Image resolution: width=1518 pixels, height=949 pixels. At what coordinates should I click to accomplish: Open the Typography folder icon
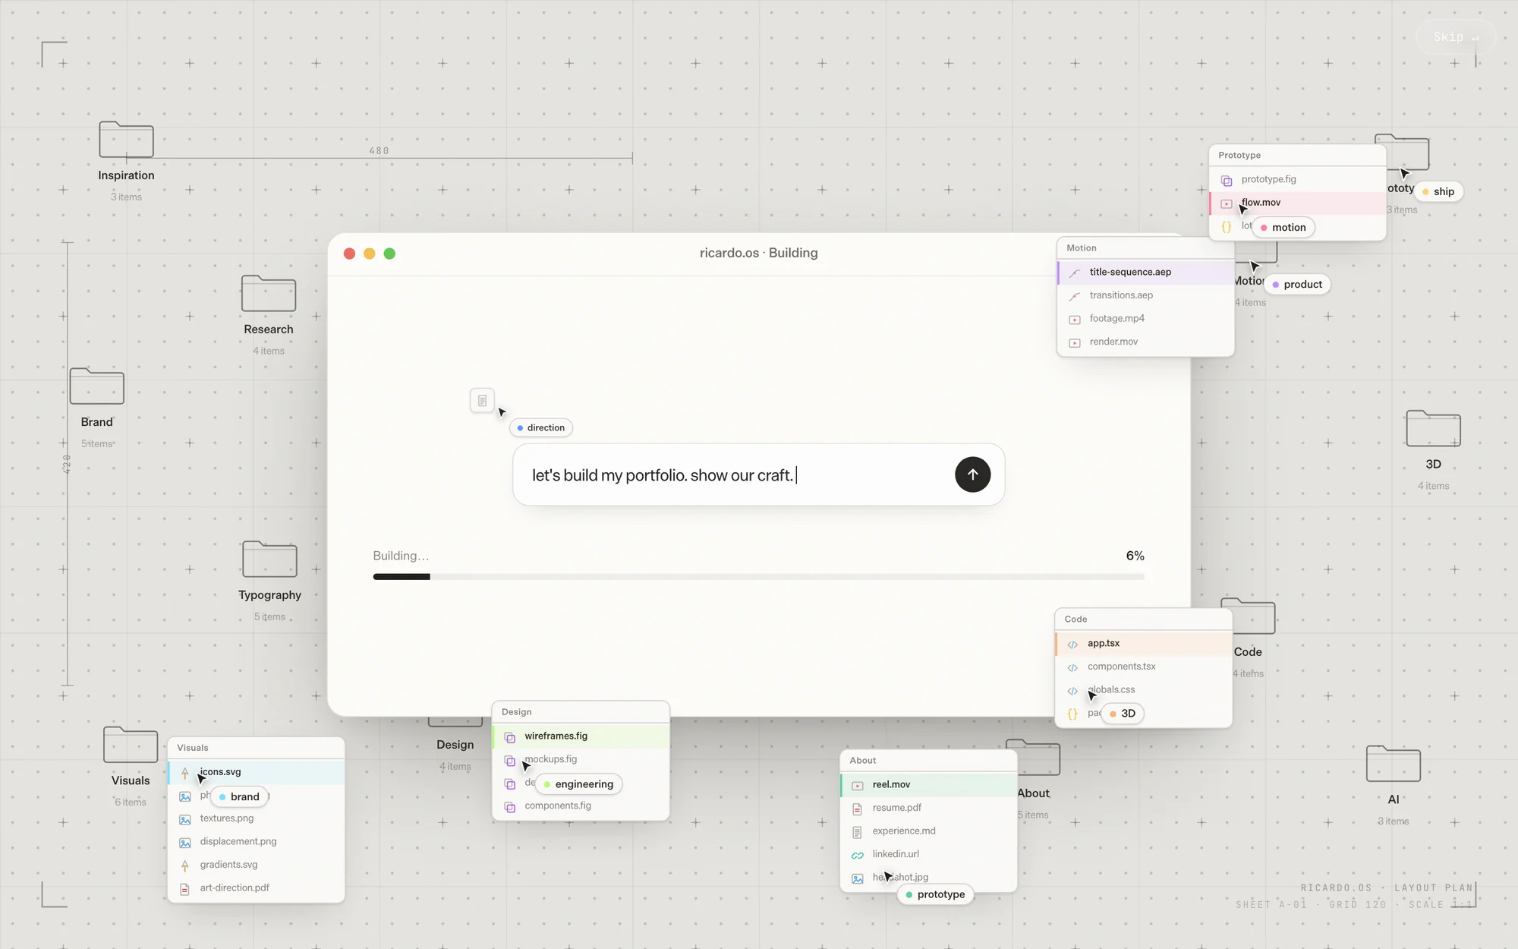[x=269, y=560]
